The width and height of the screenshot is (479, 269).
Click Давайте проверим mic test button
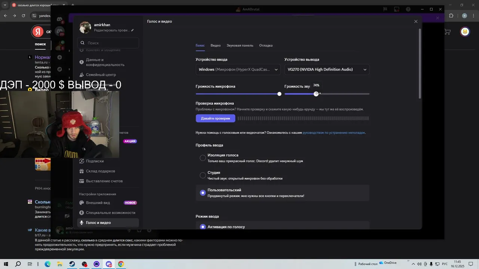(x=216, y=118)
